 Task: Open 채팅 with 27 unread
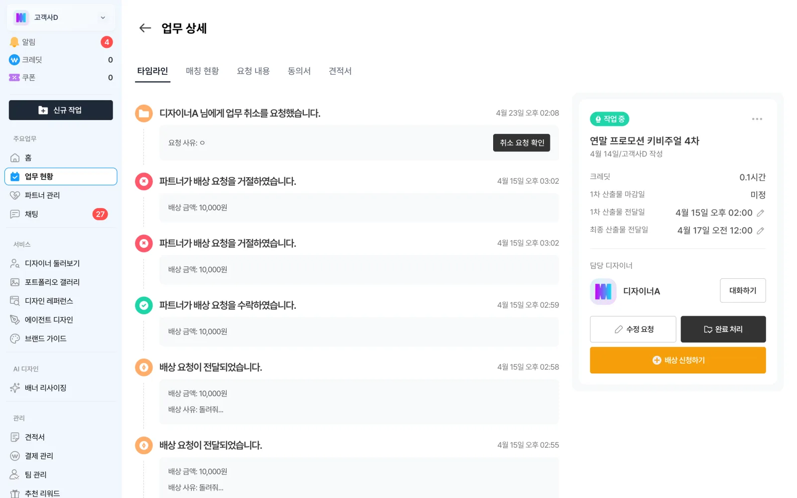point(61,214)
